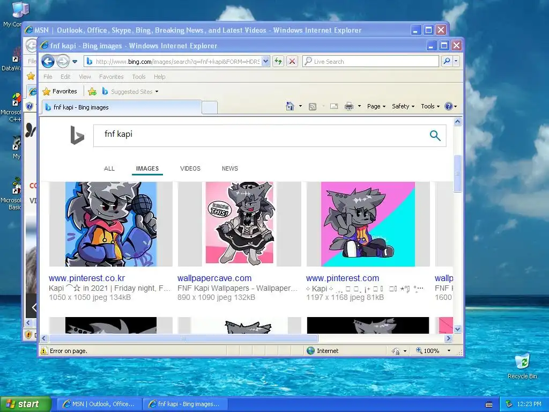
Task: Click the Windows start button
Action: (x=26, y=404)
